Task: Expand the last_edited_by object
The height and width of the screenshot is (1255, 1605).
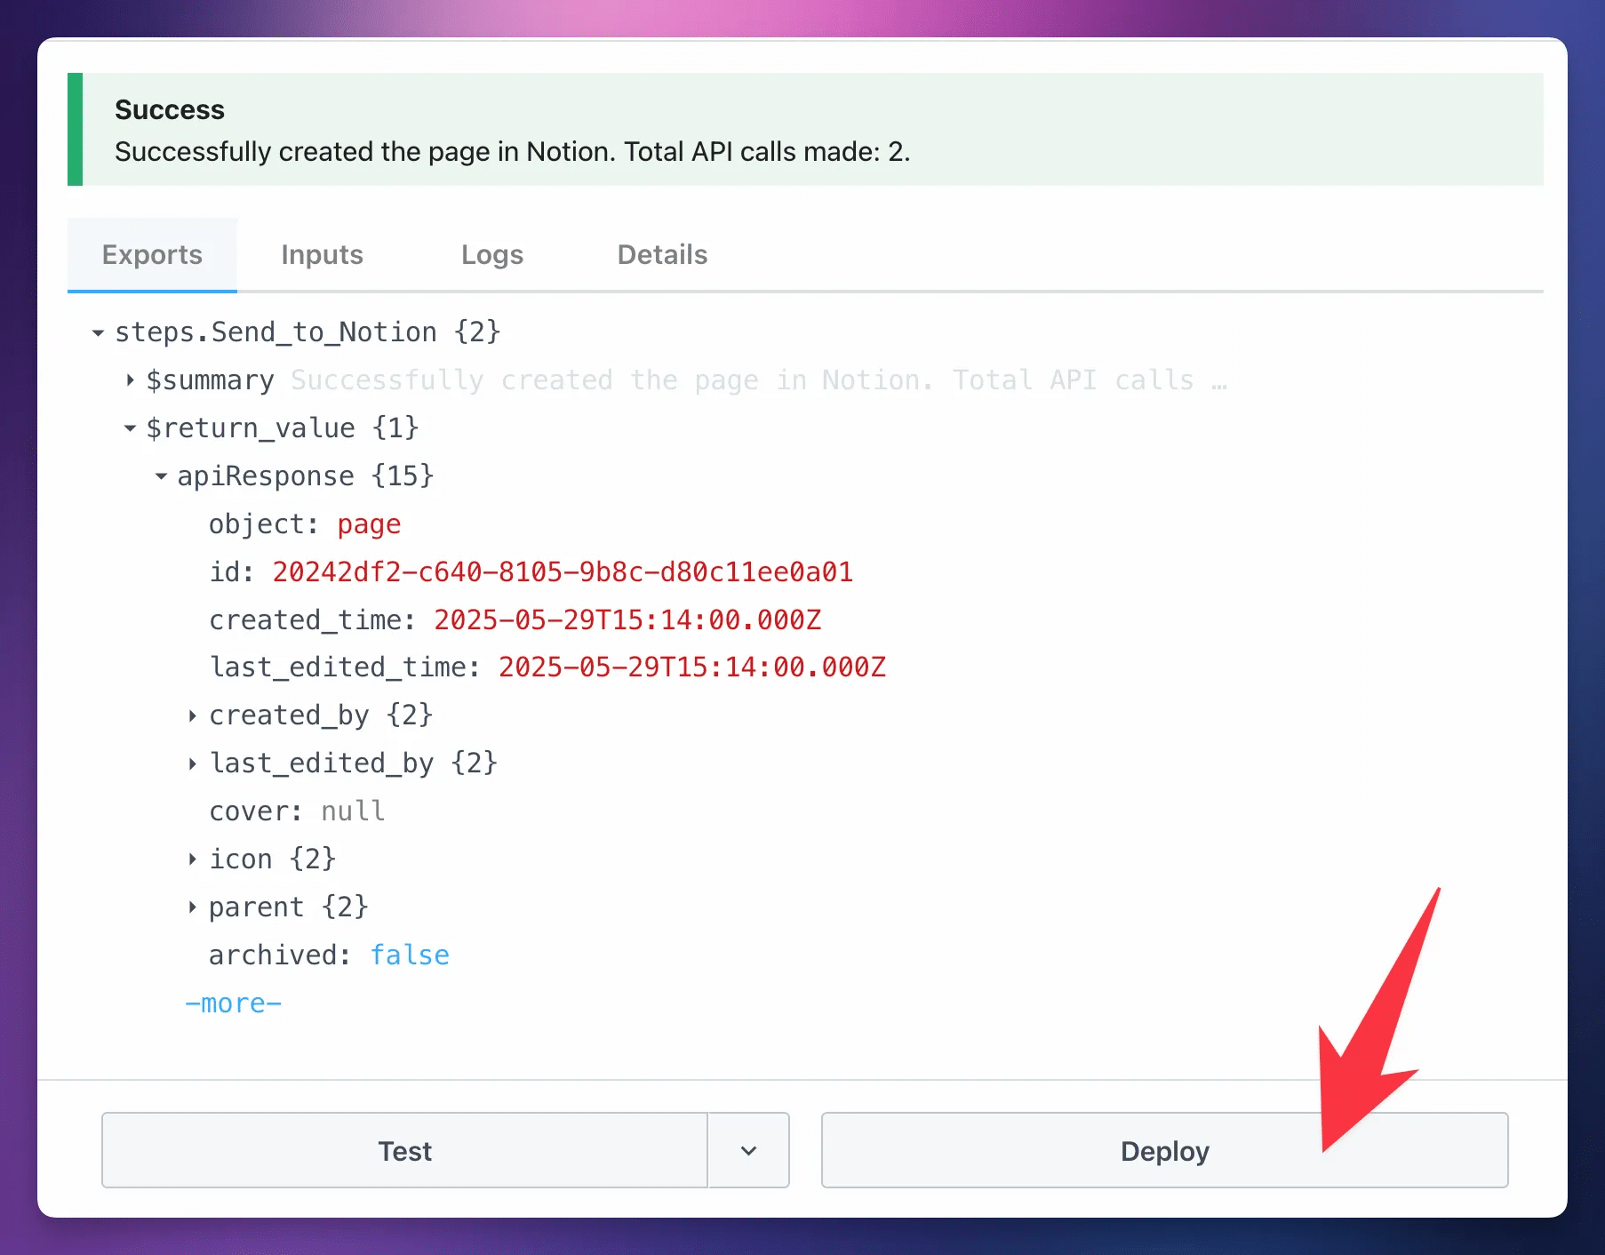Action: (192, 763)
